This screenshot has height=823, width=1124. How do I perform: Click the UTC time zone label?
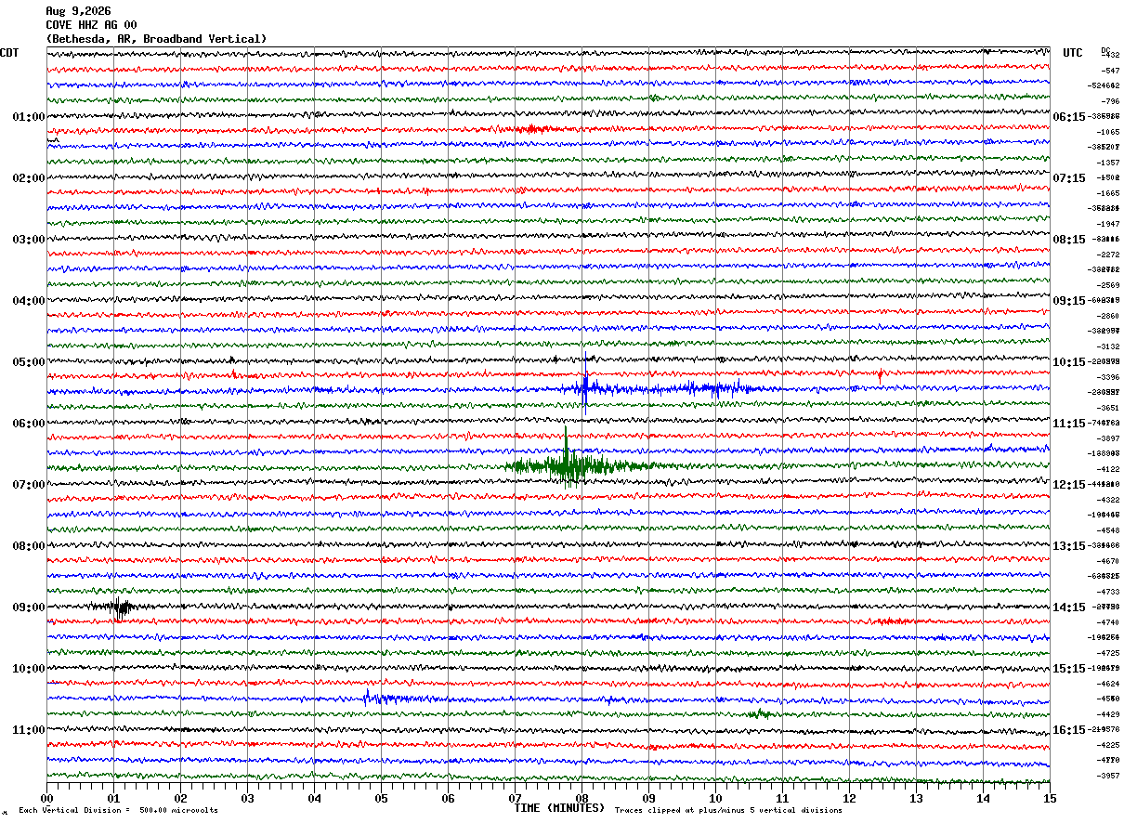point(1073,53)
